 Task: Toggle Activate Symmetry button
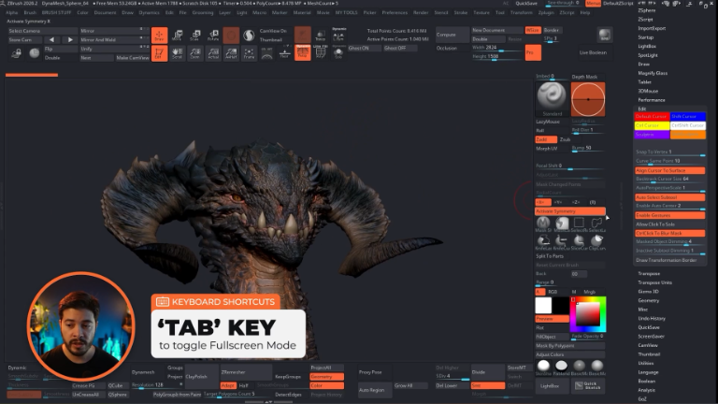pyautogui.click(x=570, y=211)
